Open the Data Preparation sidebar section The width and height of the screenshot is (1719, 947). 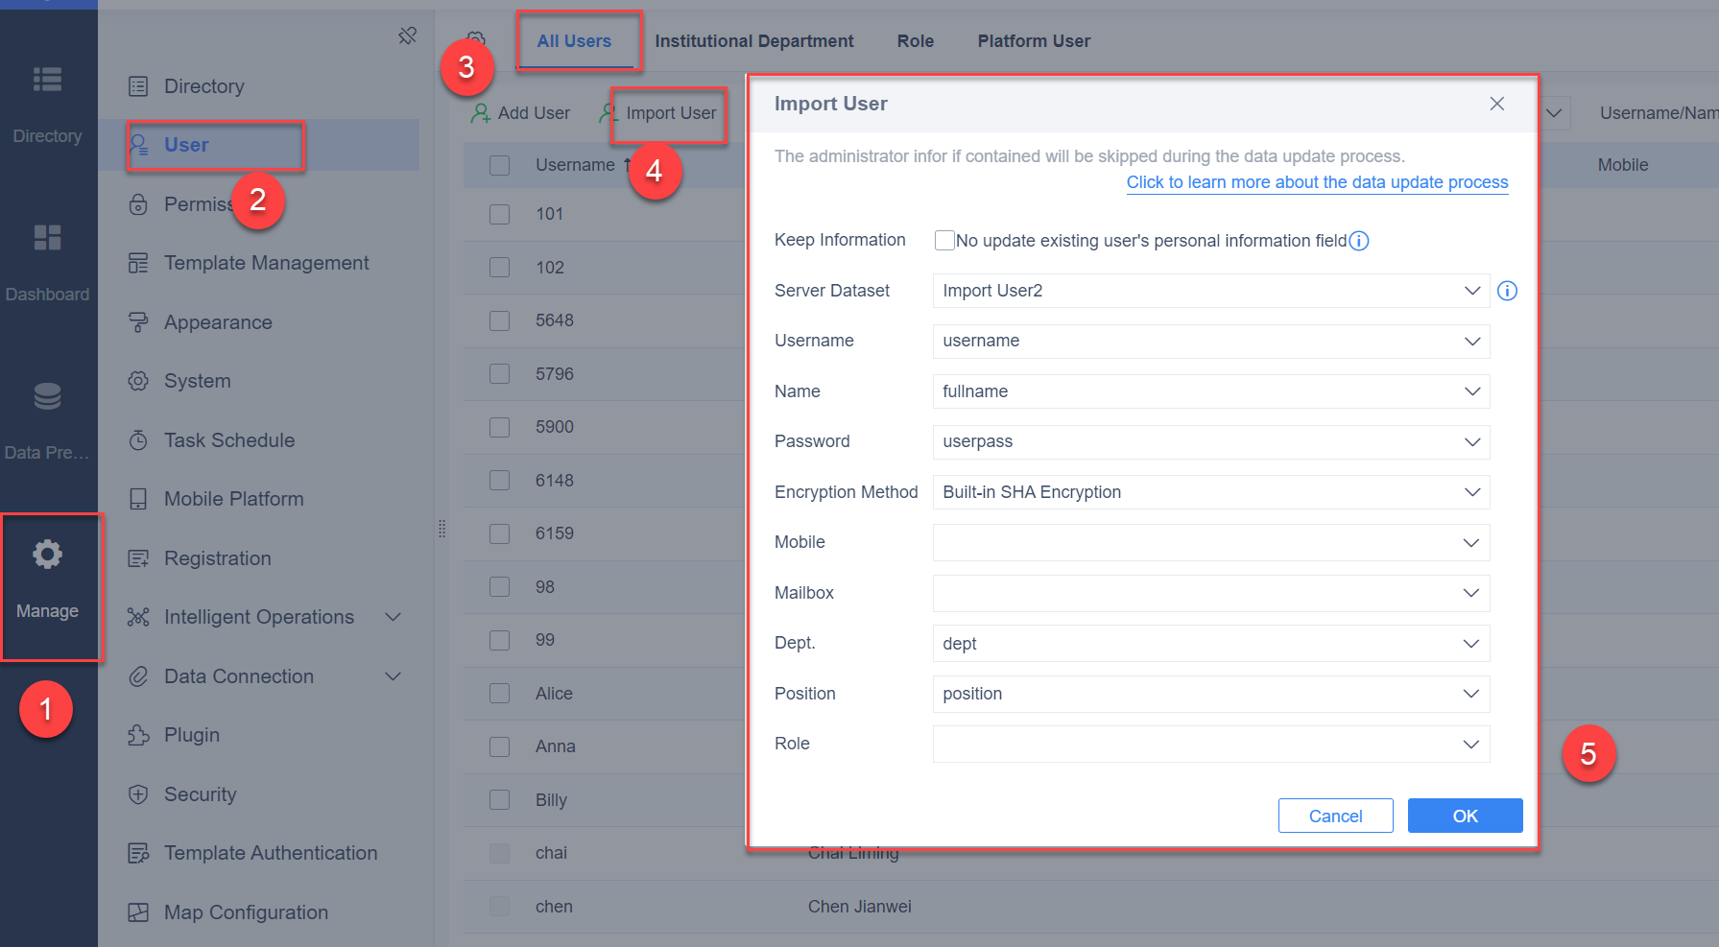(48, 419)
